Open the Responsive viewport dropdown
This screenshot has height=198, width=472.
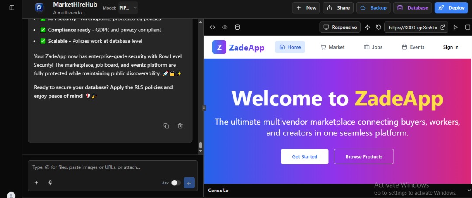[340, 27]
